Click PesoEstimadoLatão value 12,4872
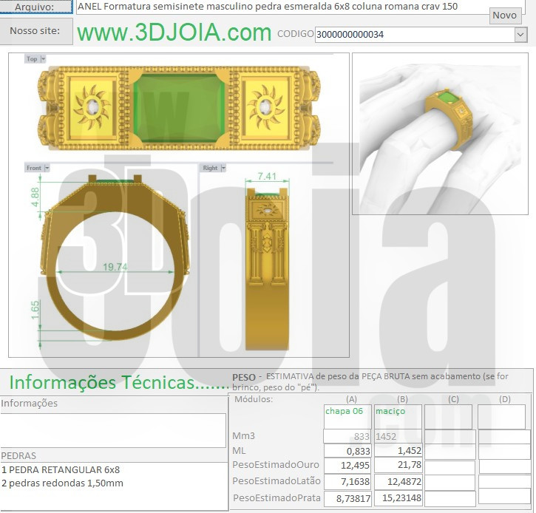 pos(398,481)
